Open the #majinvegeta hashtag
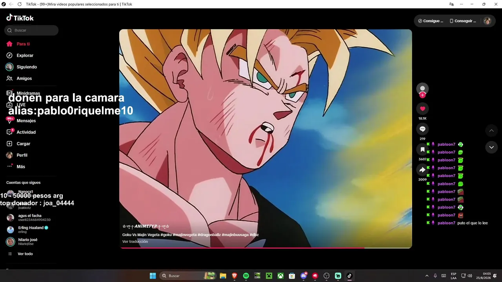This screenshot has height=282, width=502. point(184,235)
